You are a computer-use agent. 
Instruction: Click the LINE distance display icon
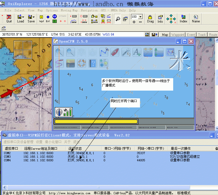[x=109, y=16]
